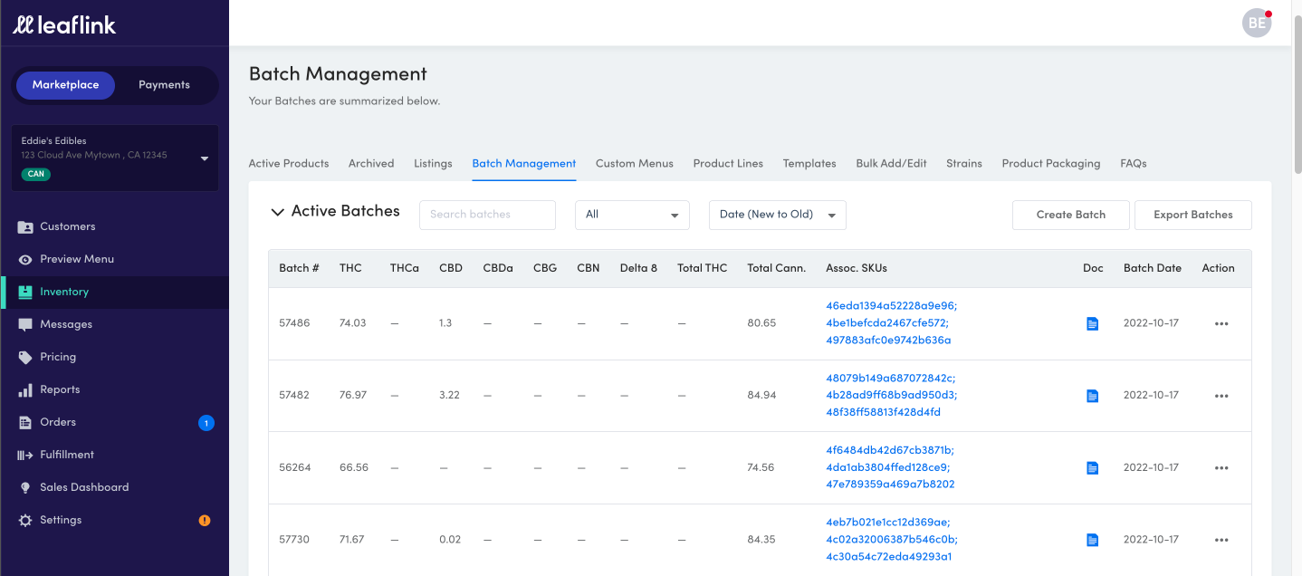Click the Settings gear icon
Screen dimensions: 1302x576
(x=25, y=520)
